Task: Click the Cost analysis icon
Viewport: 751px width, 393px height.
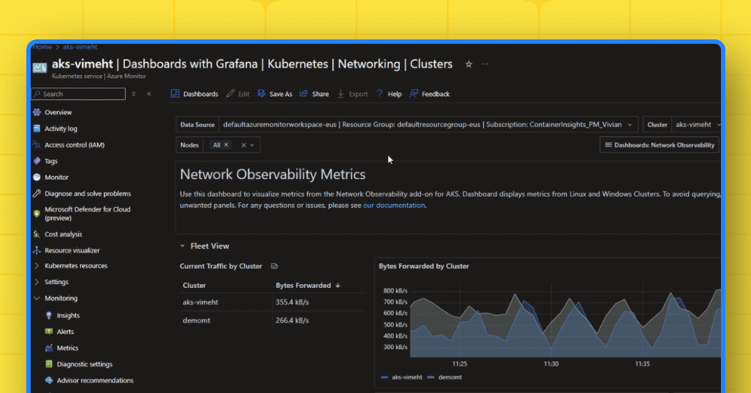Action: click(37, 234)
